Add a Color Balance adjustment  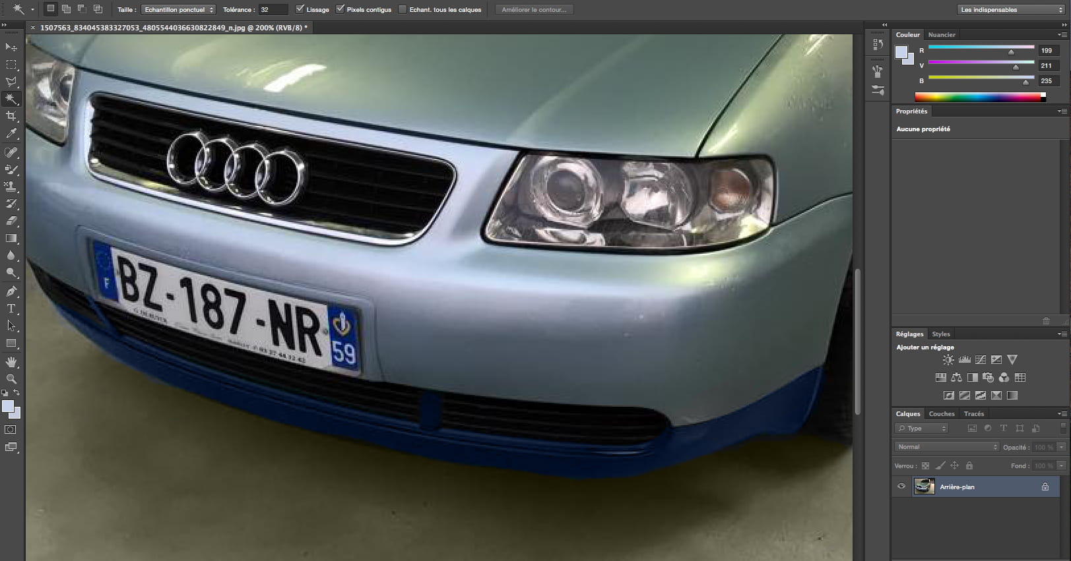[956, 377]
